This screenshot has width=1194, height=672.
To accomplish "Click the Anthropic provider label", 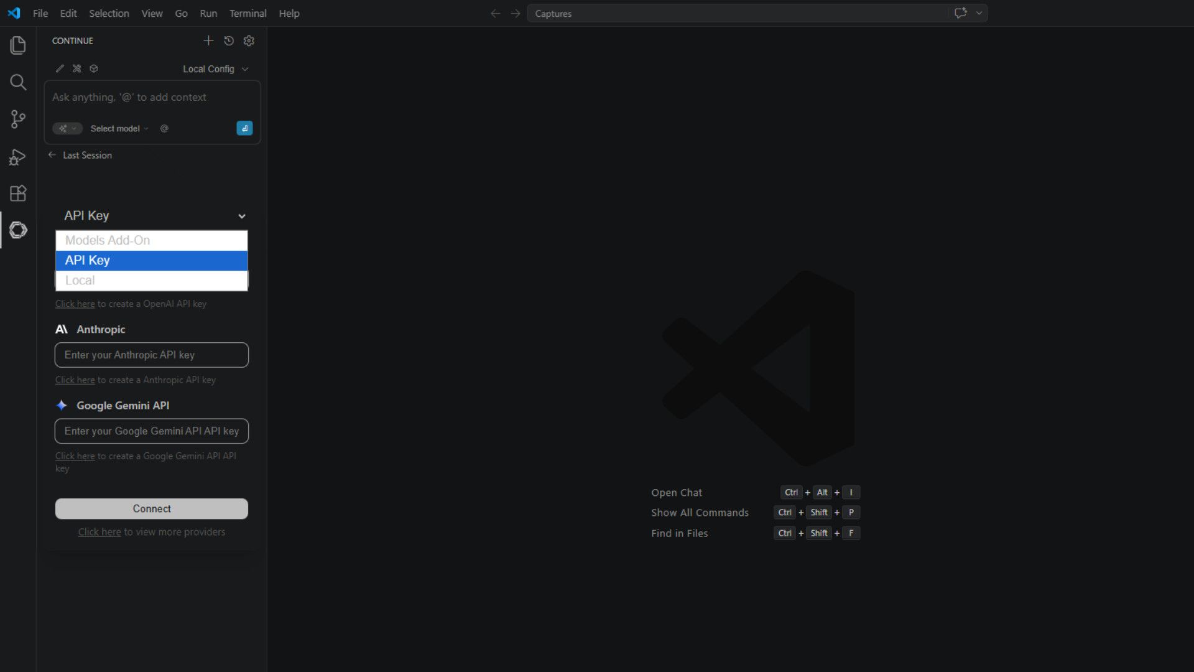I will pos(101,329).
